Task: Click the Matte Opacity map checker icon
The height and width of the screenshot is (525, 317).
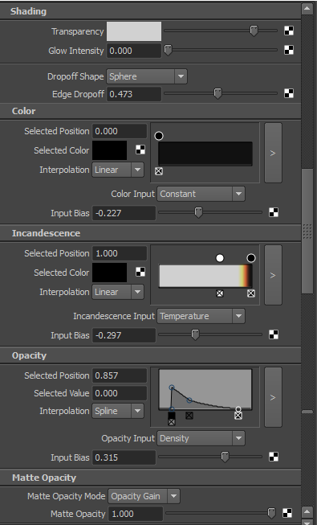Action: [287, 513]
